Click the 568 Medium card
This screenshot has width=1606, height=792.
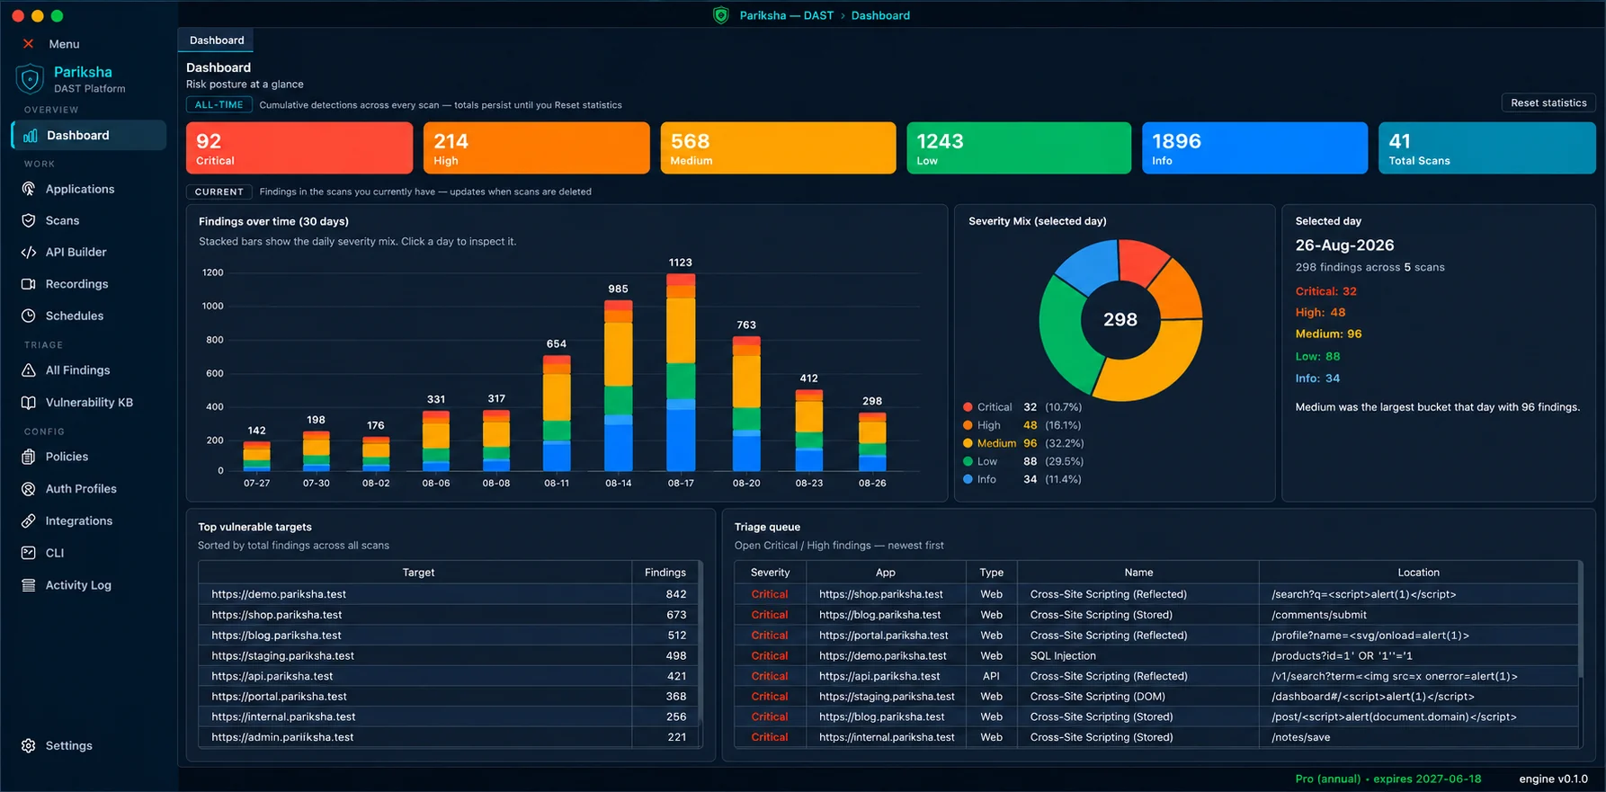pyautogui.click(x=778, y=148)
